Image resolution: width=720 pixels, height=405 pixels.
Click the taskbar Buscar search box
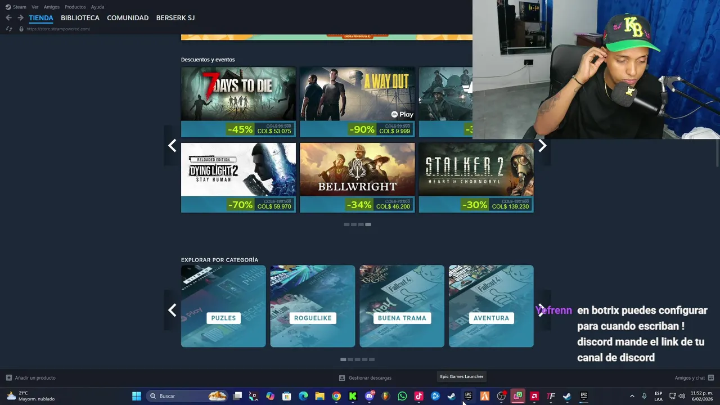point(188,396)
